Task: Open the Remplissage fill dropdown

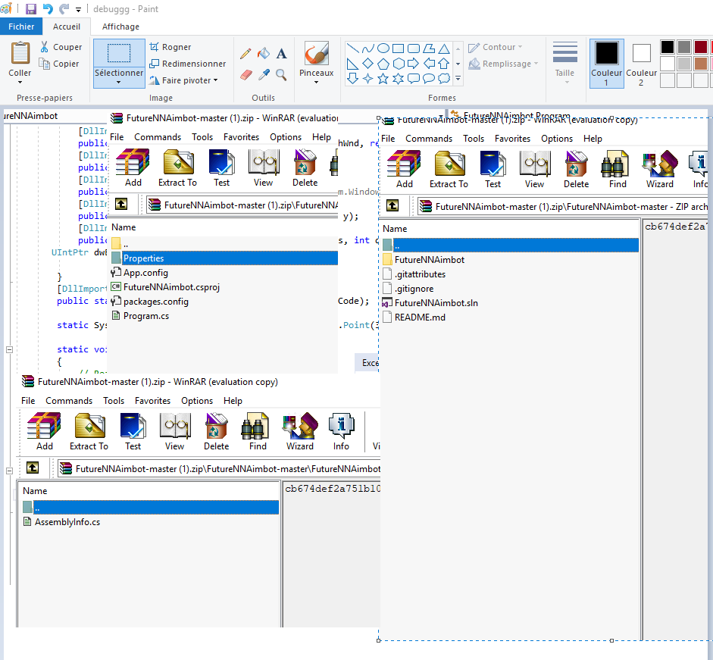Action: click(503, 64)
